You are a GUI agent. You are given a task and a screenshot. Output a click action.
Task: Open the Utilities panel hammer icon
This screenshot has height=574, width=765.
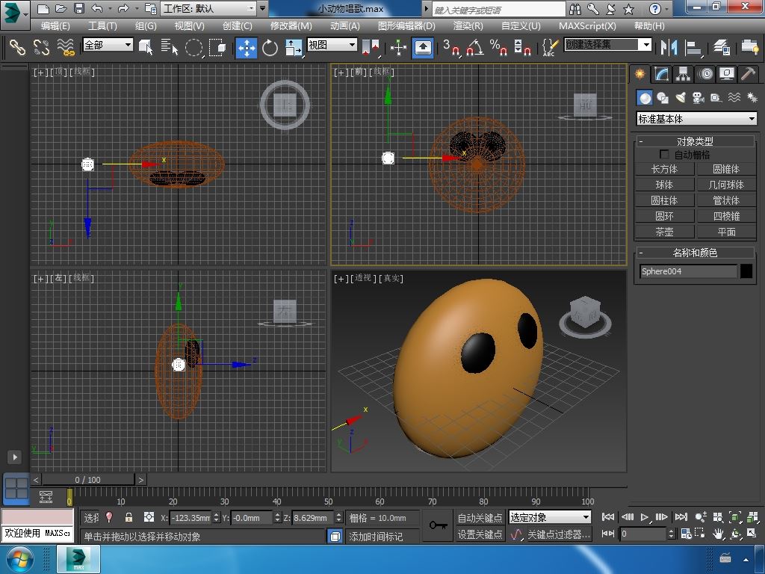[x=748, y=73]
